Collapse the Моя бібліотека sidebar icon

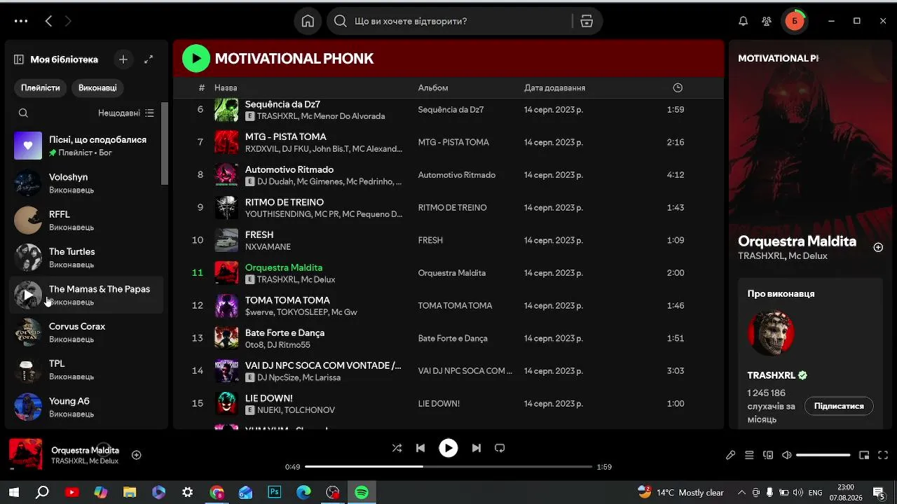19,59
